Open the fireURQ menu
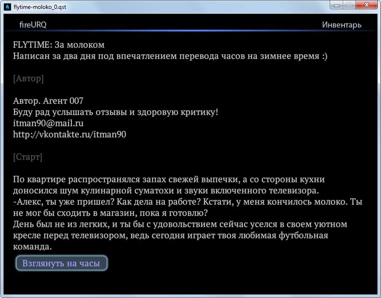The image size is (381, 298). click(33, 25)
